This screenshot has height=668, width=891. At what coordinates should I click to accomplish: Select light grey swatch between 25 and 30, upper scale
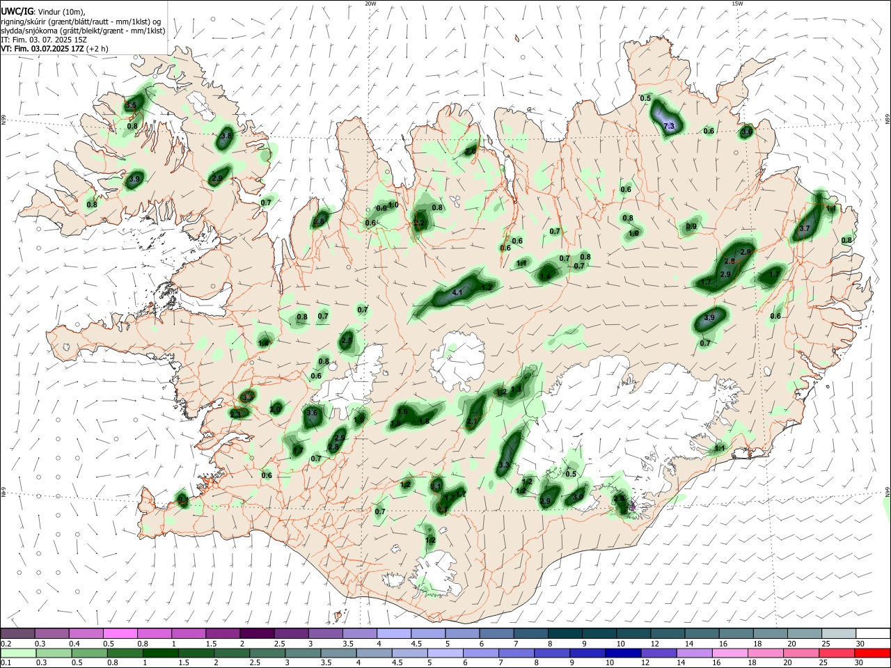click(837, 633)
